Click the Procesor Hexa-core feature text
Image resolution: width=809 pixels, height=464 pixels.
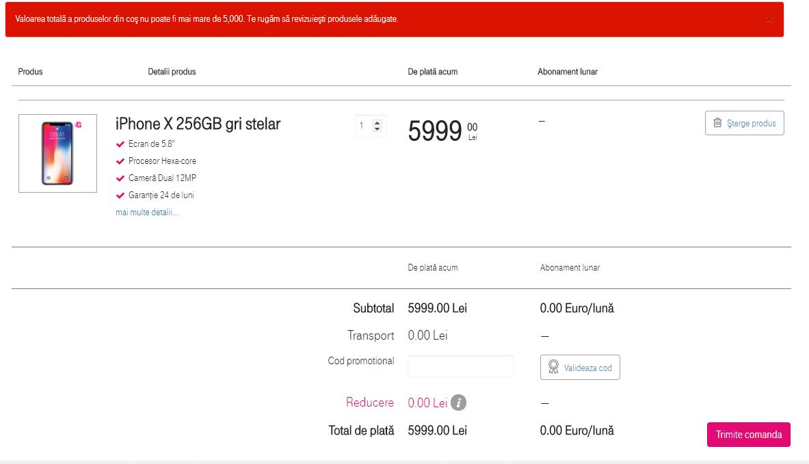(162, 161)
